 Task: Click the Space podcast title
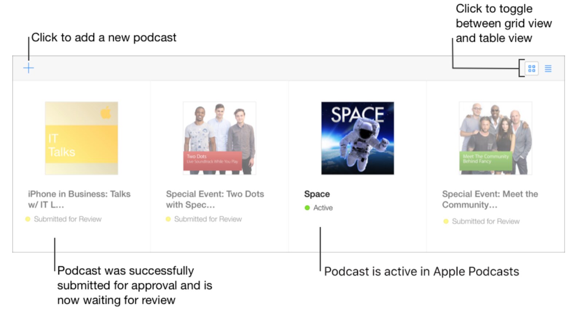tap(317, 194)
